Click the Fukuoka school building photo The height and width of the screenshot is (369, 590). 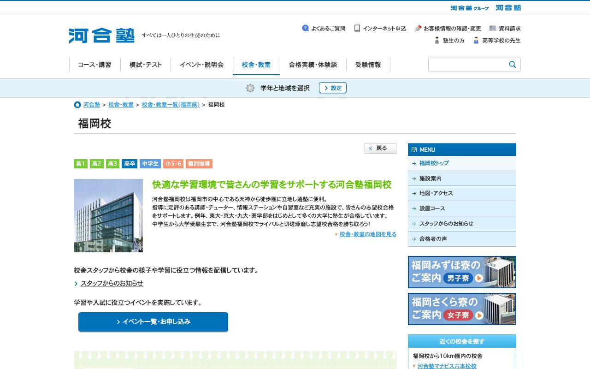tap(108, 215)
